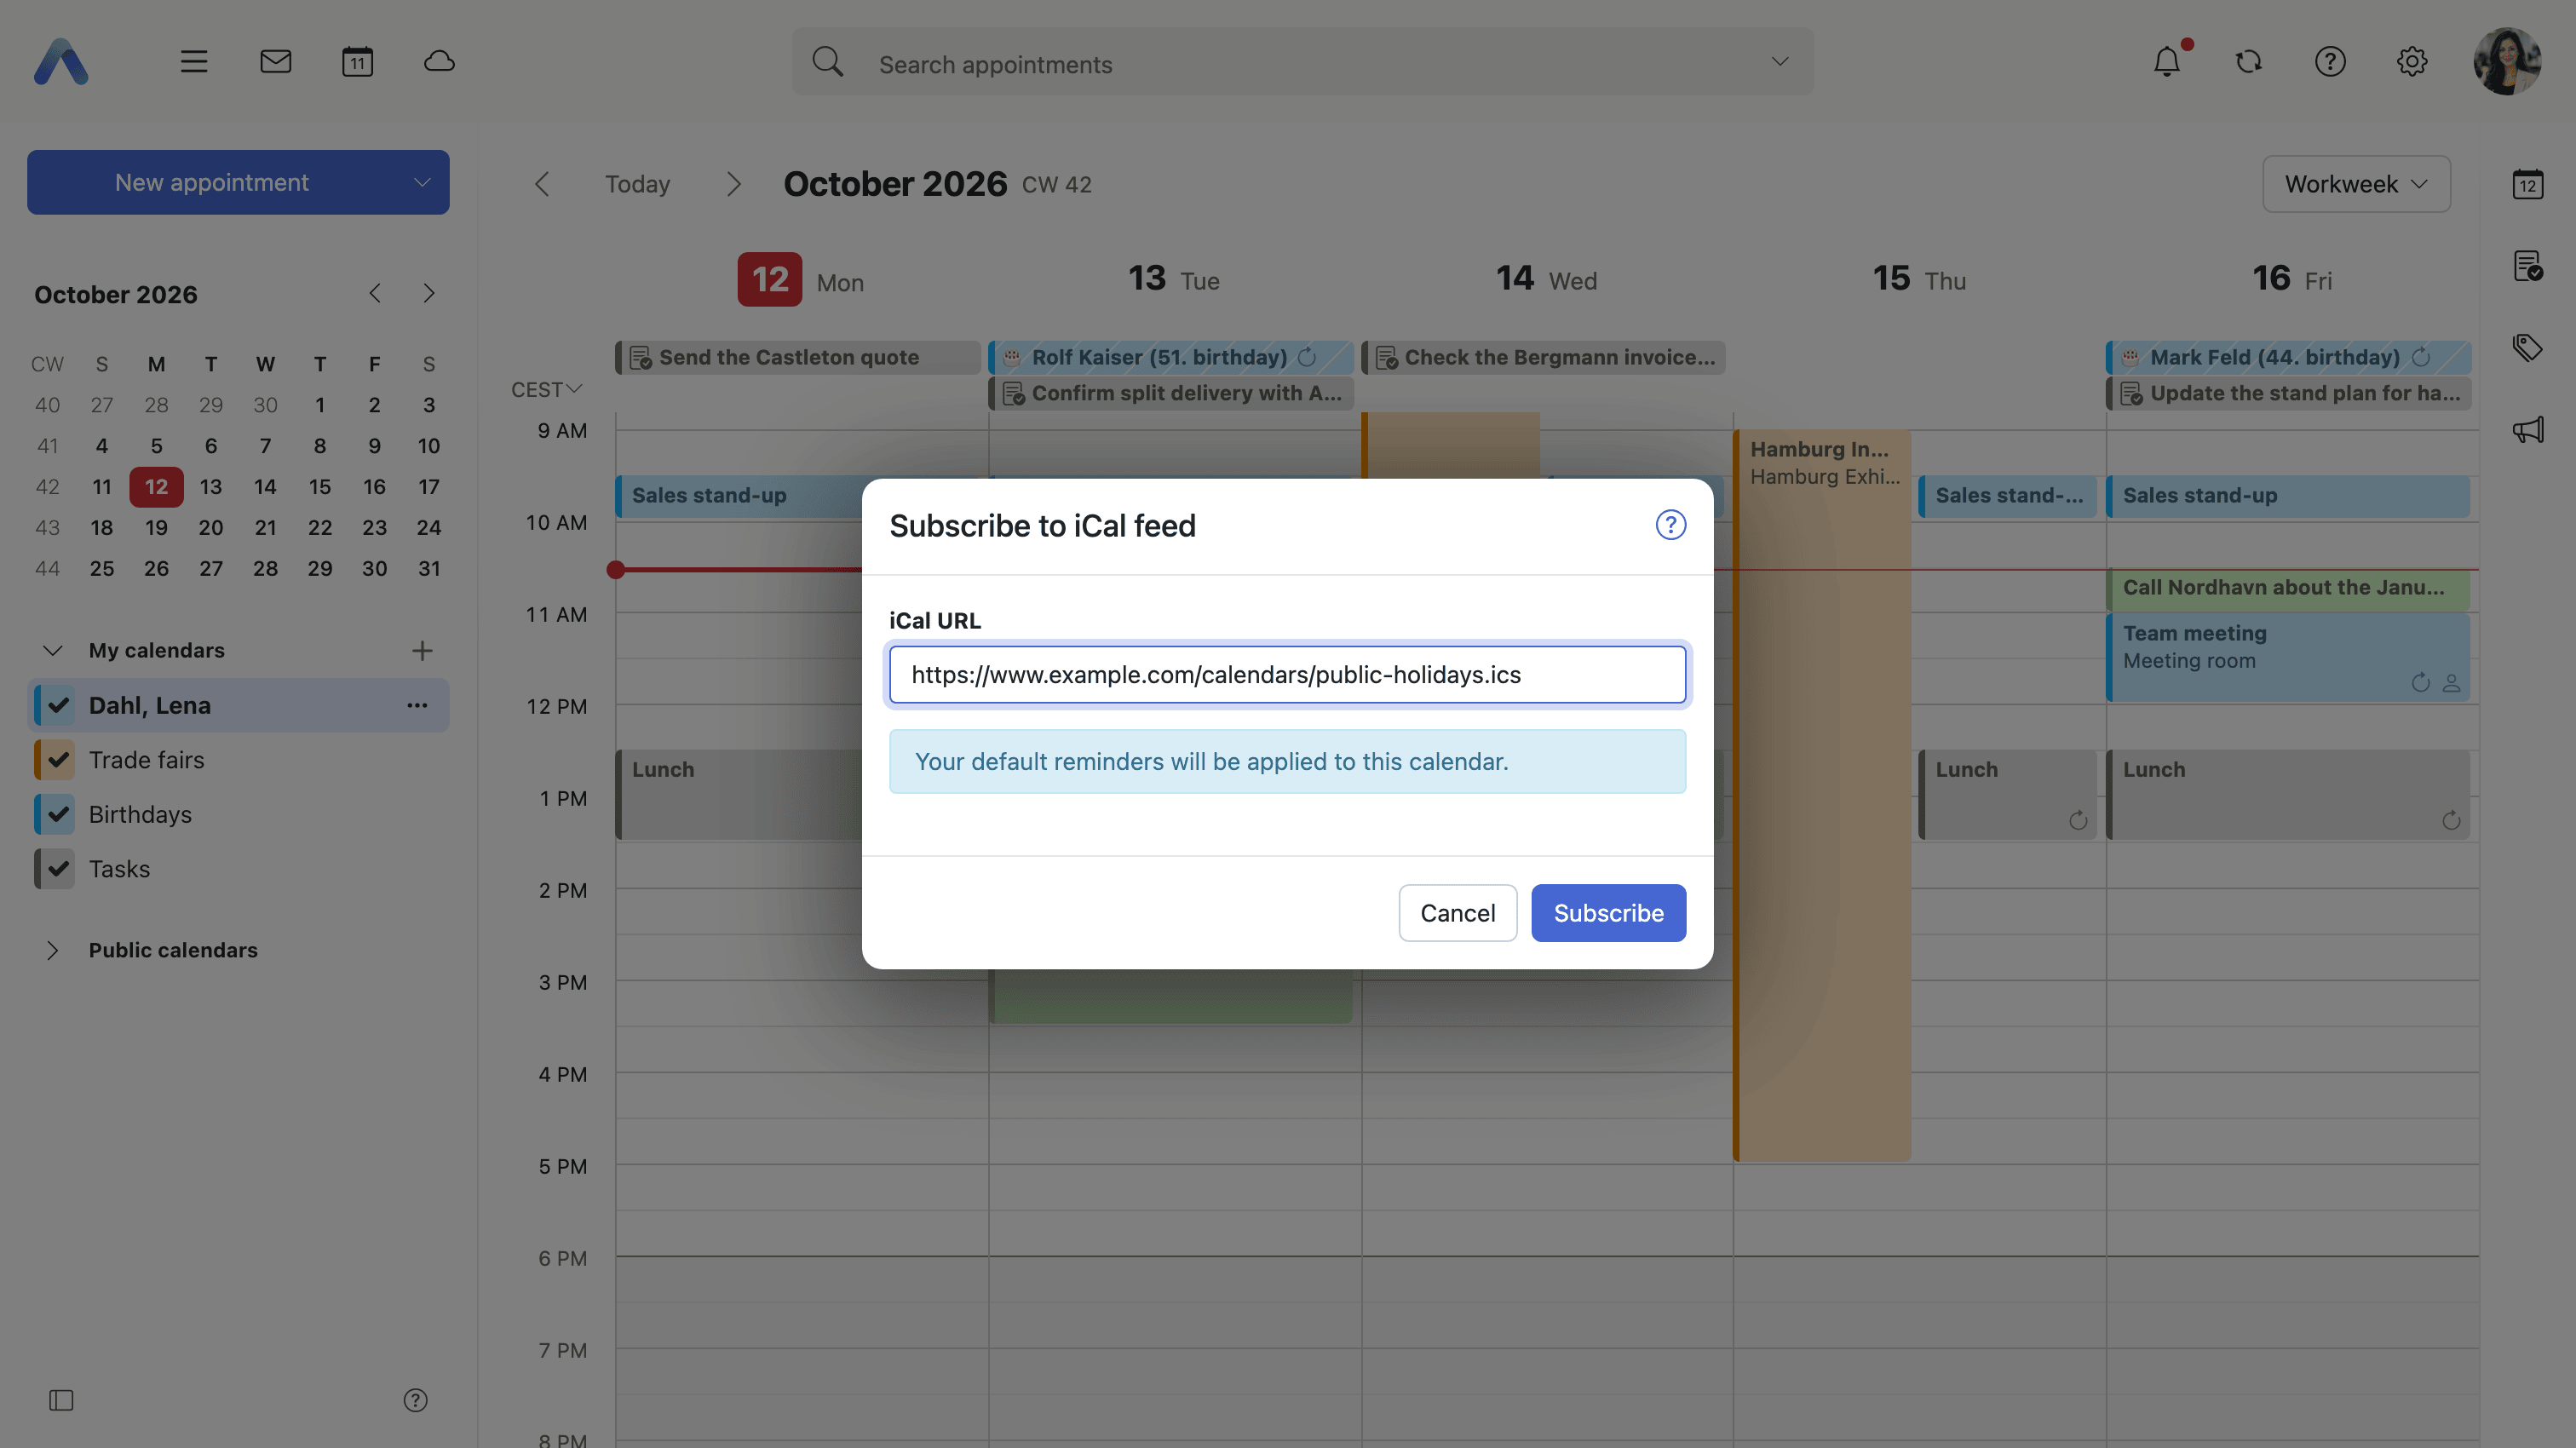Open the search options dropdown arrow
Image resolution: width=2576 pixels, height=1448 pixels.
(1780, 62)
